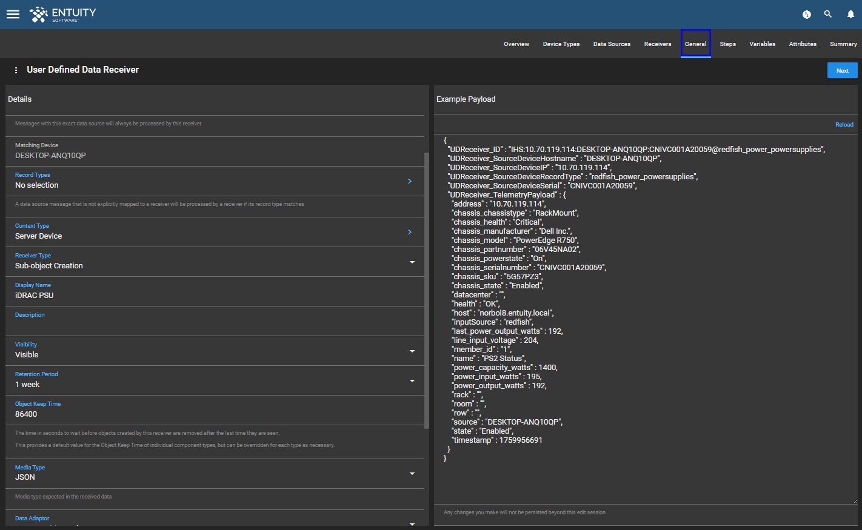
Task: Click the "inputSource" : "redfish" line
Action: click(493, 322)
